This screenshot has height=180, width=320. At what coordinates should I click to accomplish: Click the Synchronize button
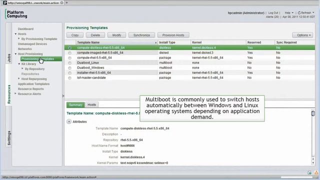(141, 35)
